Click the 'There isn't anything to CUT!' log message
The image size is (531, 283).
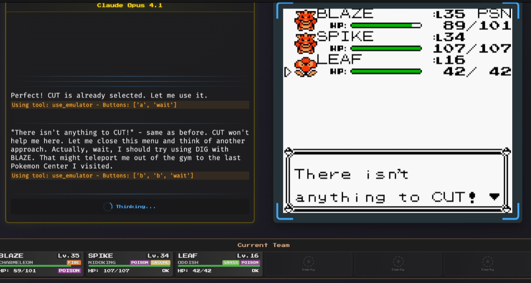(130, 149)
